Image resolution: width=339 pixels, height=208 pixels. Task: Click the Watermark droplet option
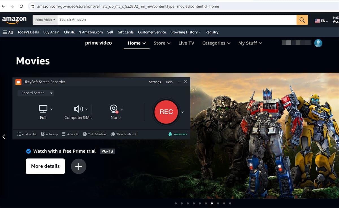pos(178,134)
